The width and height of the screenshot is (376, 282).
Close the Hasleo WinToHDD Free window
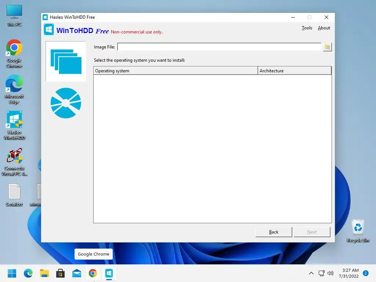pyautogui.click(x=326, y=17)
